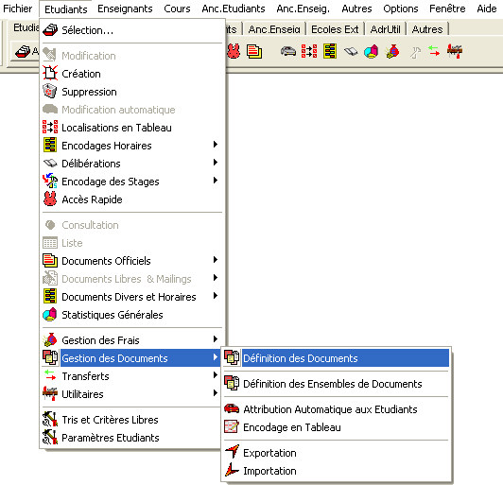Screen dimensions: 503x485
Task: Select the Exportation entry
Action: tap(337, 453)
